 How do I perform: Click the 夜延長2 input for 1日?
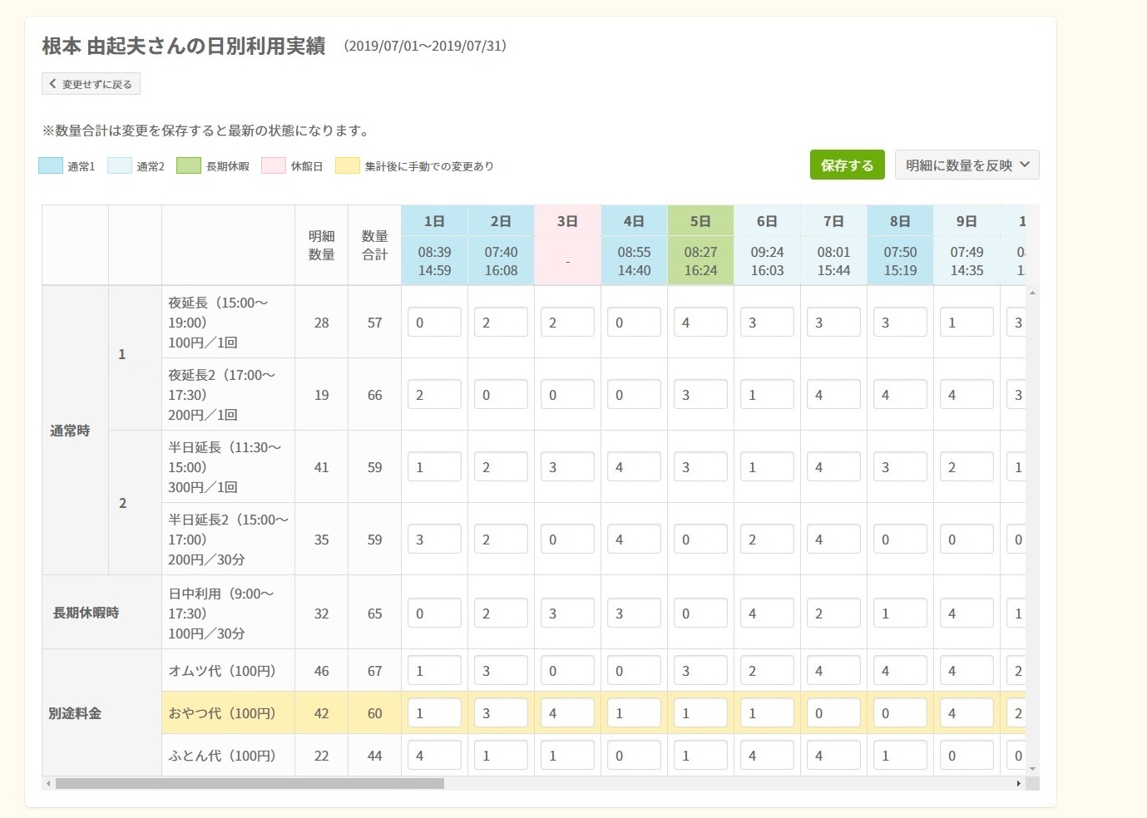[x=434, y=395]
